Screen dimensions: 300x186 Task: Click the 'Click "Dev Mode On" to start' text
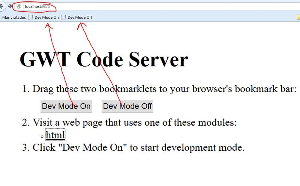coord(138,147)
